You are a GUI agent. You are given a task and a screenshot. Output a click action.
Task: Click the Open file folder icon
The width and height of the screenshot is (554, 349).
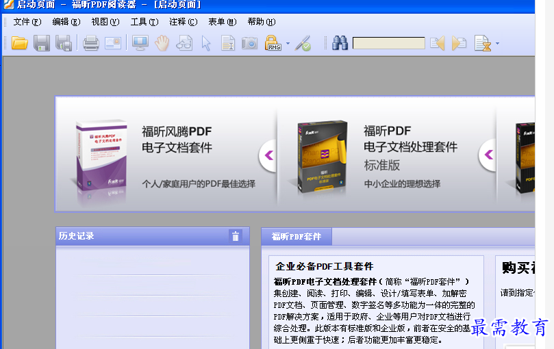click(x=19, y=43)
